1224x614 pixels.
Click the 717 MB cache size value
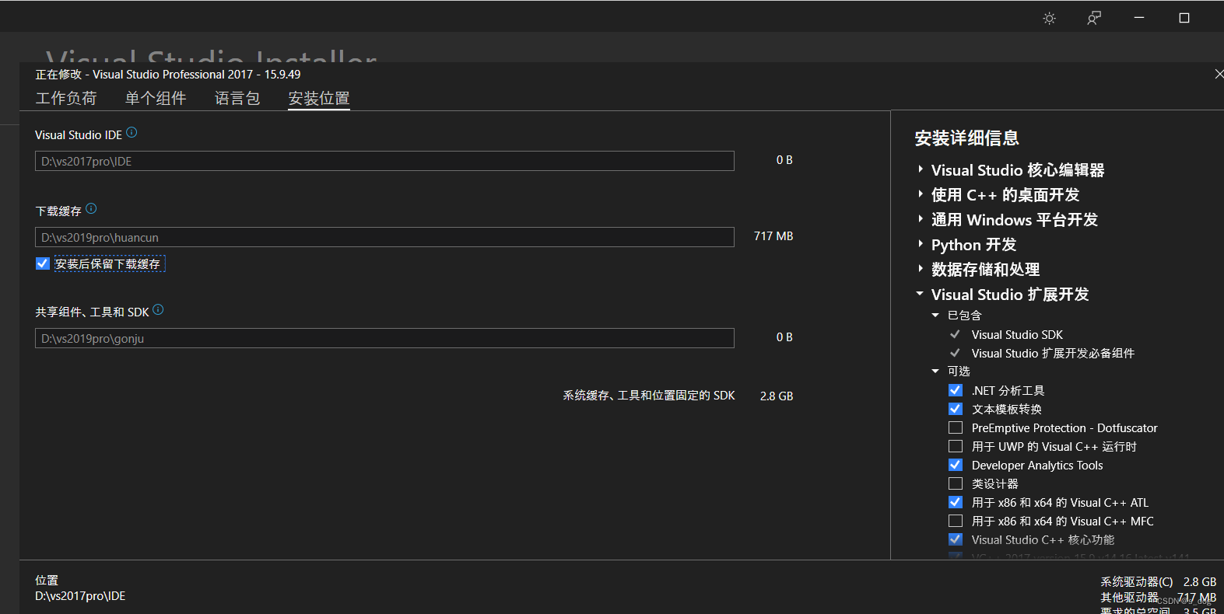tap(773, 236)
